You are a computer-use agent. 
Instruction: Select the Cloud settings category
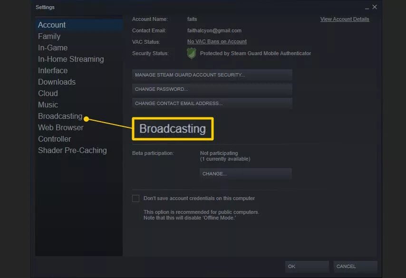tap(48, 93)
